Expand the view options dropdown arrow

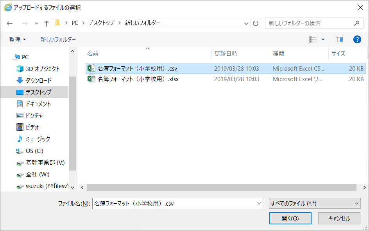[323, 39]
